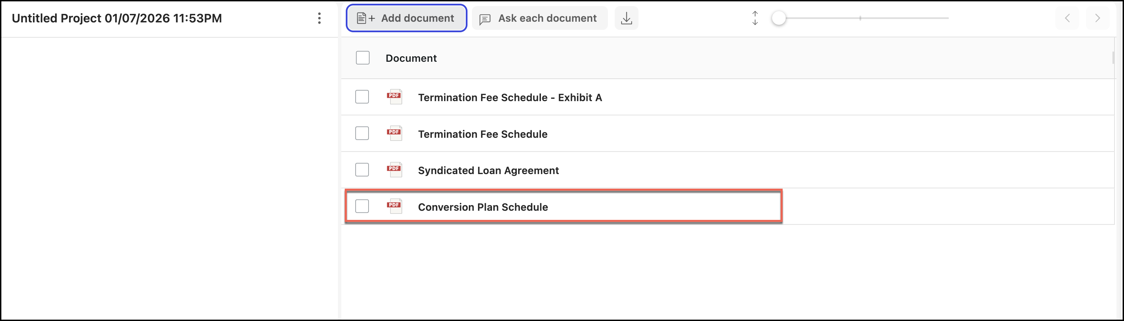Open the Syndicated Loan Agreement document
Screen dimensions: 1124x321
pos(488,170)
